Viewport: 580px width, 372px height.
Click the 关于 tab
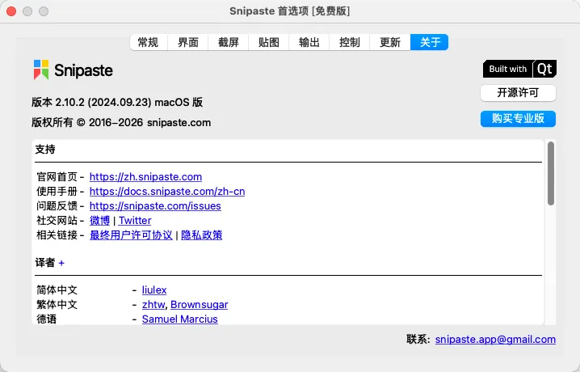pos(430,42)
